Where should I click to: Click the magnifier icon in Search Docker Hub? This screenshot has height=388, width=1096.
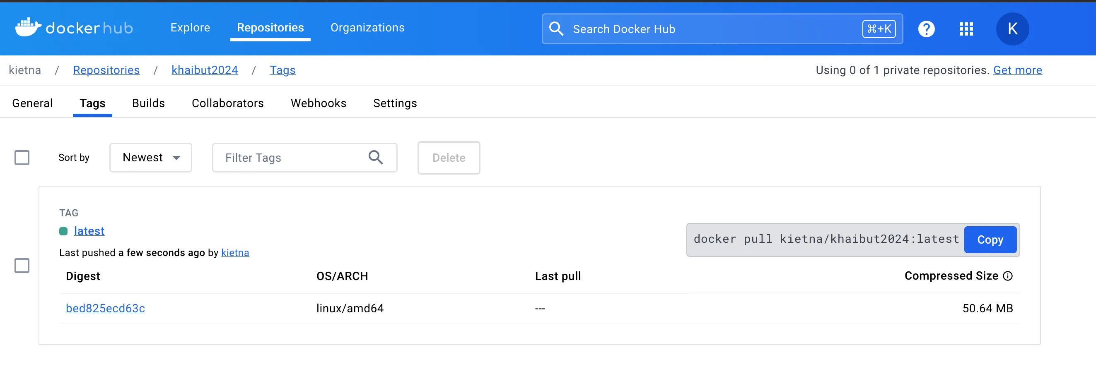click(556, 29)
